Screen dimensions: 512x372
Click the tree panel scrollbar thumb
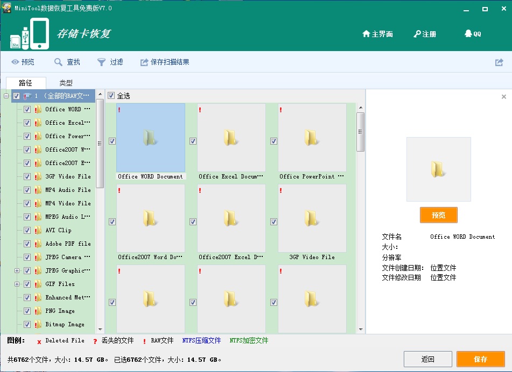100,144
